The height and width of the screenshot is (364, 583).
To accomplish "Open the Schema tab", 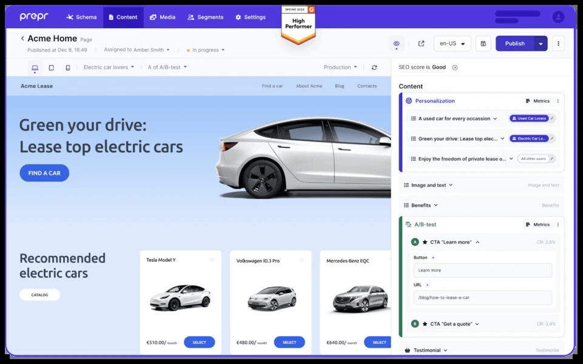I will [81, 17].
